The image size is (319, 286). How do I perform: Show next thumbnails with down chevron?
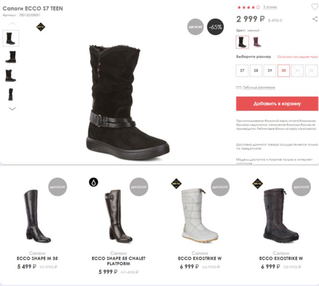click(x=12, y=109)
